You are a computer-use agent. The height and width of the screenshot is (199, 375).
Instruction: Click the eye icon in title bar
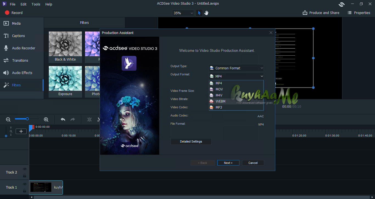pos(342,4)
